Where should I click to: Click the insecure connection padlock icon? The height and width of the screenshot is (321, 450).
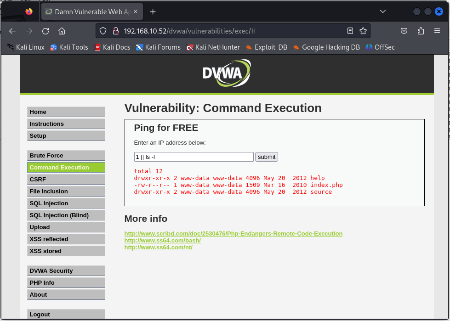tap(116, 31)
